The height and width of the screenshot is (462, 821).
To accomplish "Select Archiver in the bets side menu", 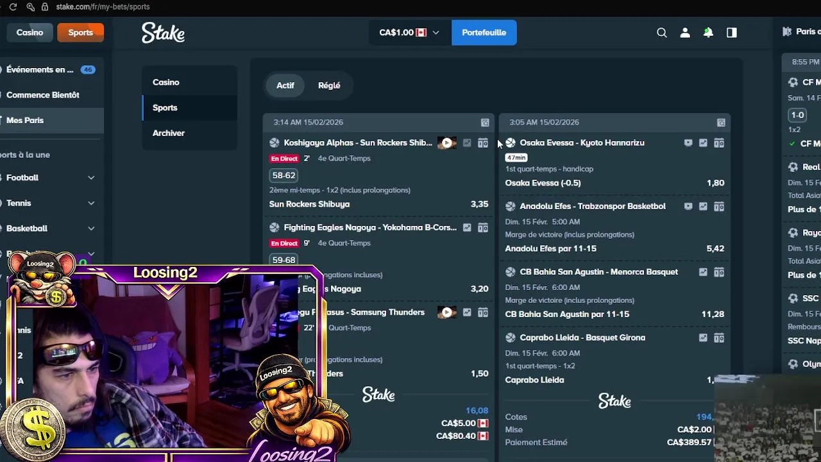I will coord(190,133).
